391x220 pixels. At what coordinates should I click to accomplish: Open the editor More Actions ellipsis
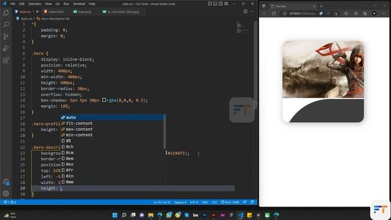(252, 12)
